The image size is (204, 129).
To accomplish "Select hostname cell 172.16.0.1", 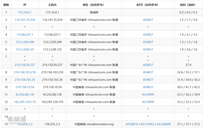I will pyautogui.click(x=52, y=12).
